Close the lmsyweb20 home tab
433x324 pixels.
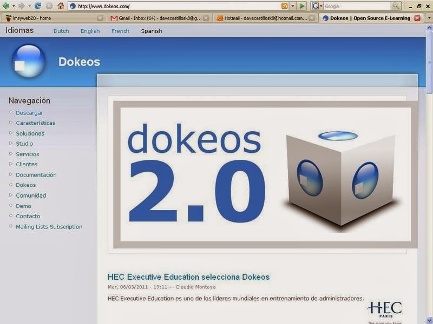(x=100, y=18)
